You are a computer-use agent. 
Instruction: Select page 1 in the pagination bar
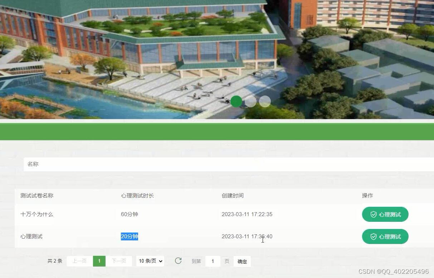(x=99, y=261)
